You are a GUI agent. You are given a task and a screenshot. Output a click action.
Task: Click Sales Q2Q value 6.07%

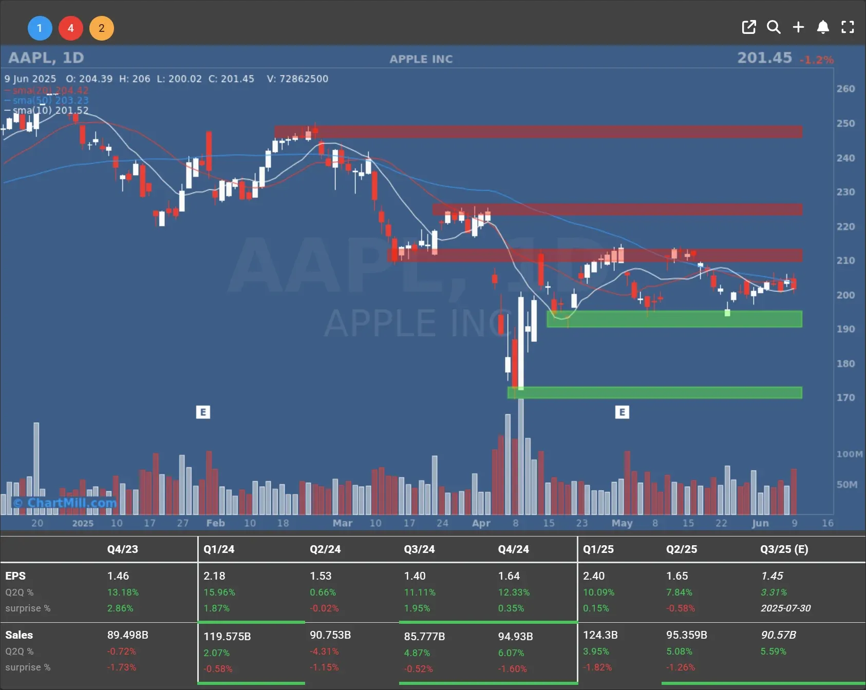511,653
